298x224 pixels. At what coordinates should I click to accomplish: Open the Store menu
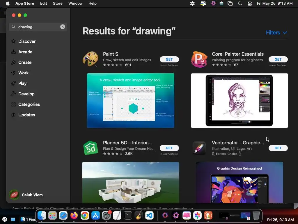pyautogui.click(x=58, y=3)
